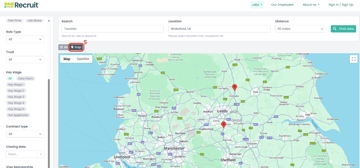This screenshot has height=168, width=360.
Task: Select the Key Stage 4 tag
Action: pos(16,103)
